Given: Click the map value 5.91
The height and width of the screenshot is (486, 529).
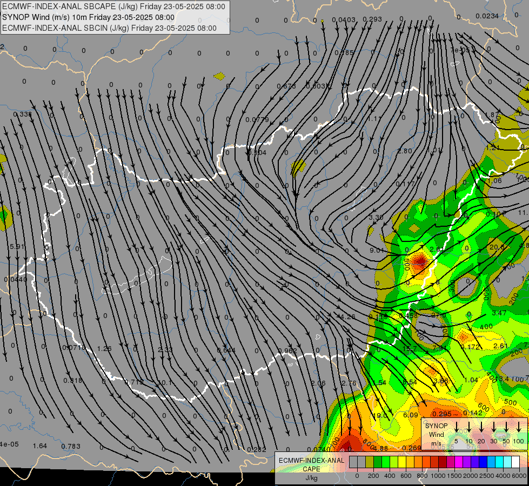Looking at the screenshot, I should point(17,247).
